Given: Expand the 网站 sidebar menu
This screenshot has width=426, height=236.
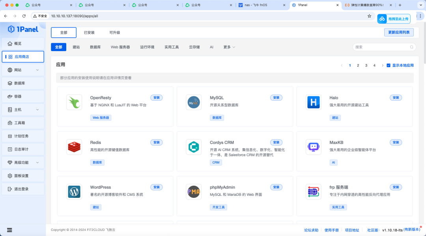Looking at the screenshot, I should (x=23, y=70).
